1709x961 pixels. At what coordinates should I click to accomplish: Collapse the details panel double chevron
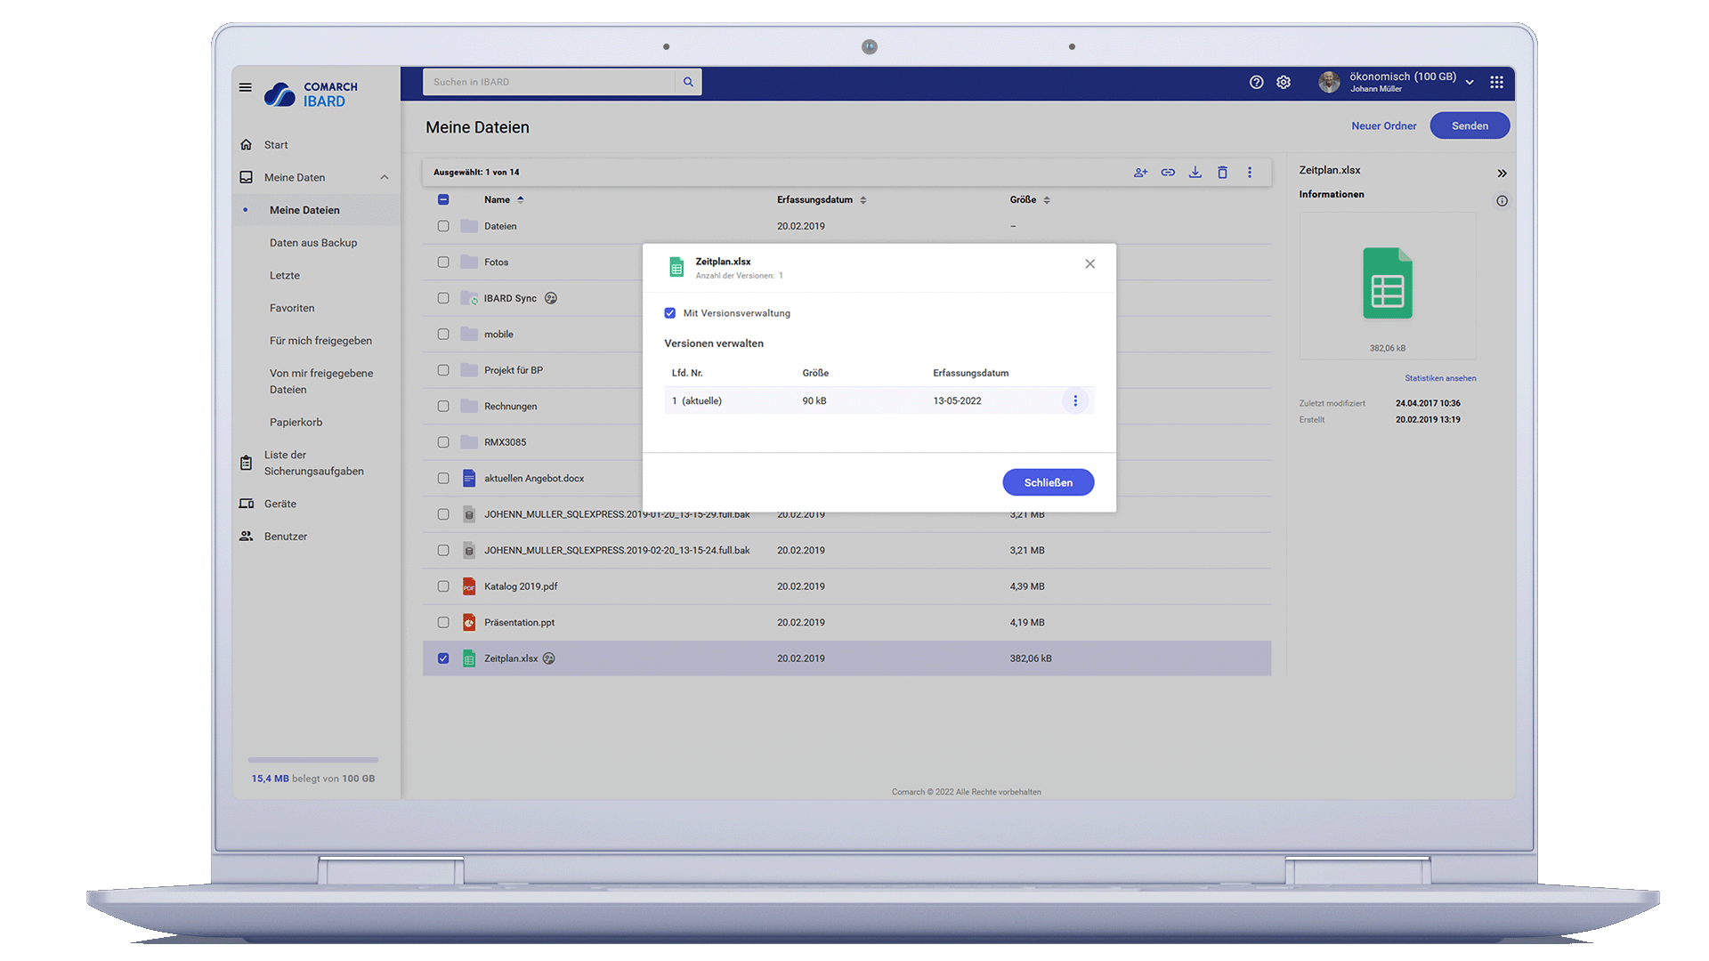(x=1502, y=174)
